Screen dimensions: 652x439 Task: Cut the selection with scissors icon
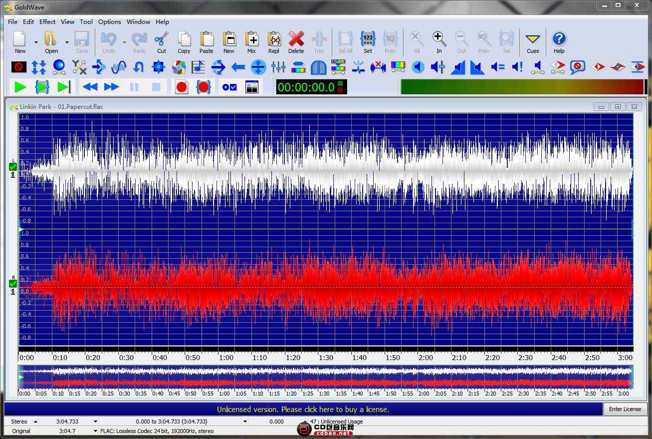click(x=161, y=42)
